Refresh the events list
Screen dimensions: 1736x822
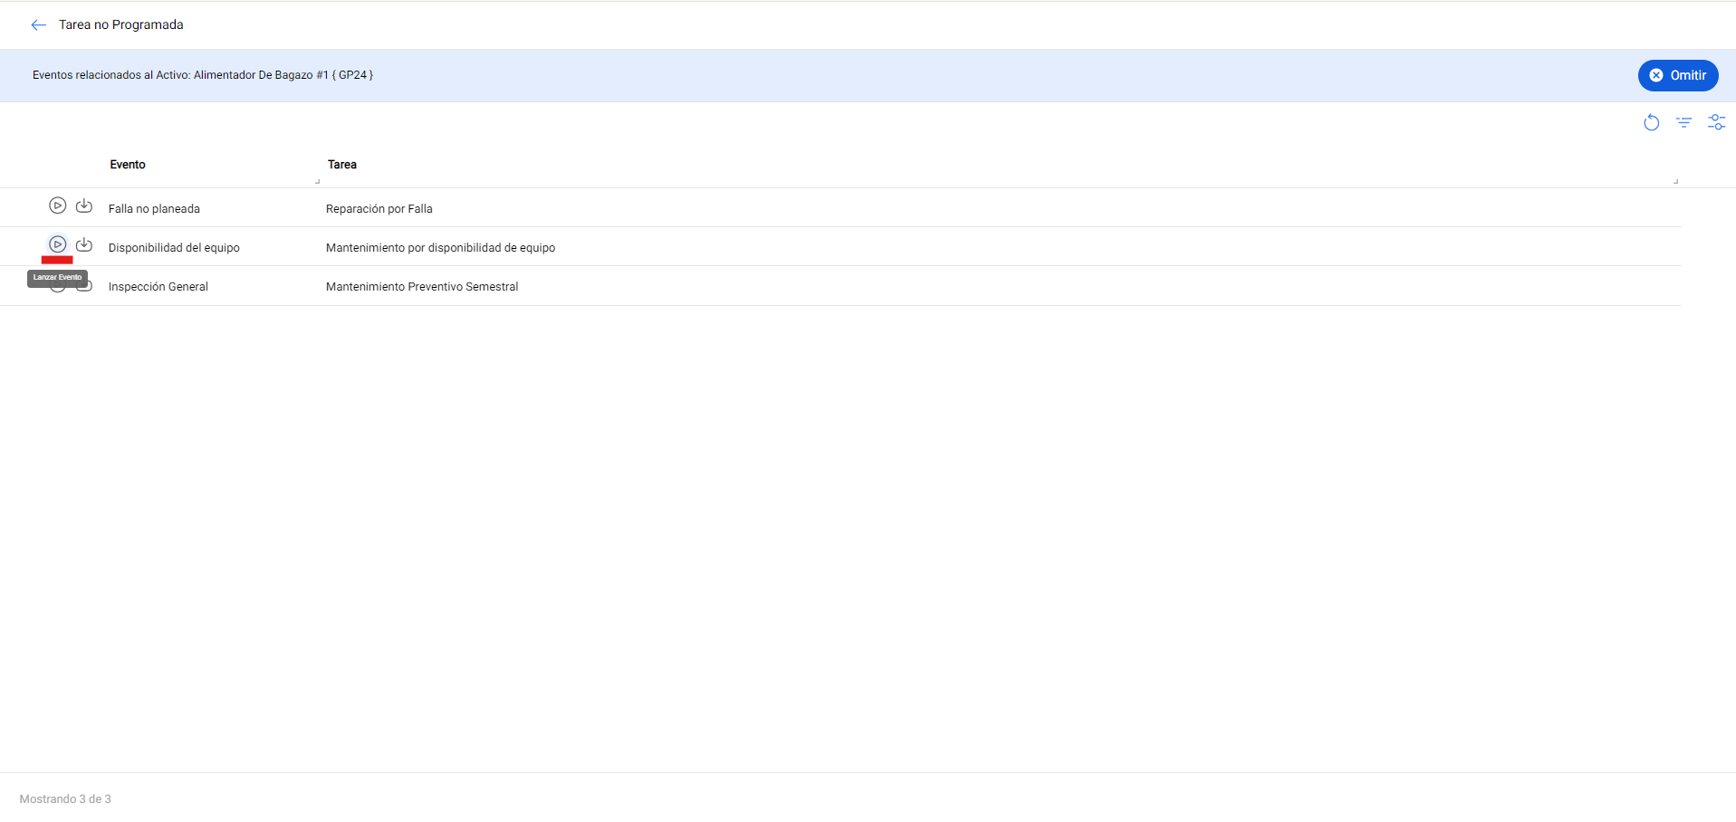[x=1651, y=122]
